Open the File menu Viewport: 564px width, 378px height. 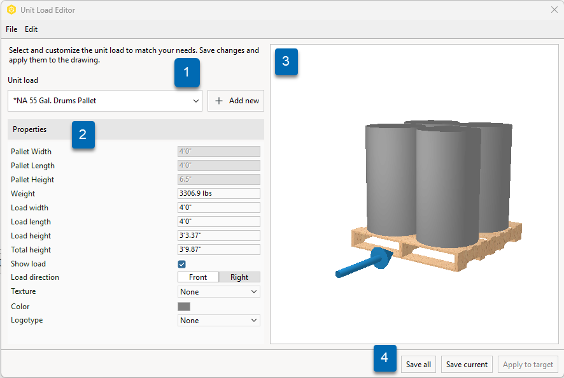click(x=11, y=29)
